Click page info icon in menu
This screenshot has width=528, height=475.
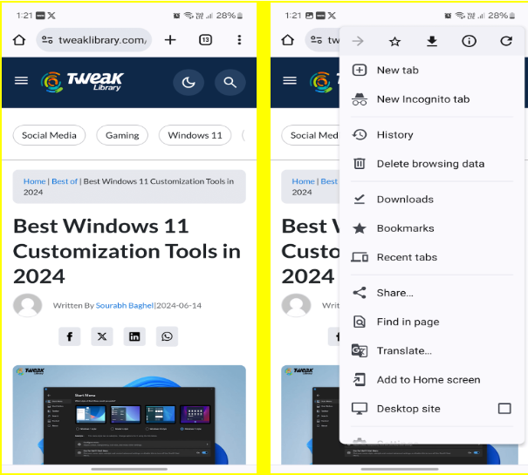pos(469,41)
